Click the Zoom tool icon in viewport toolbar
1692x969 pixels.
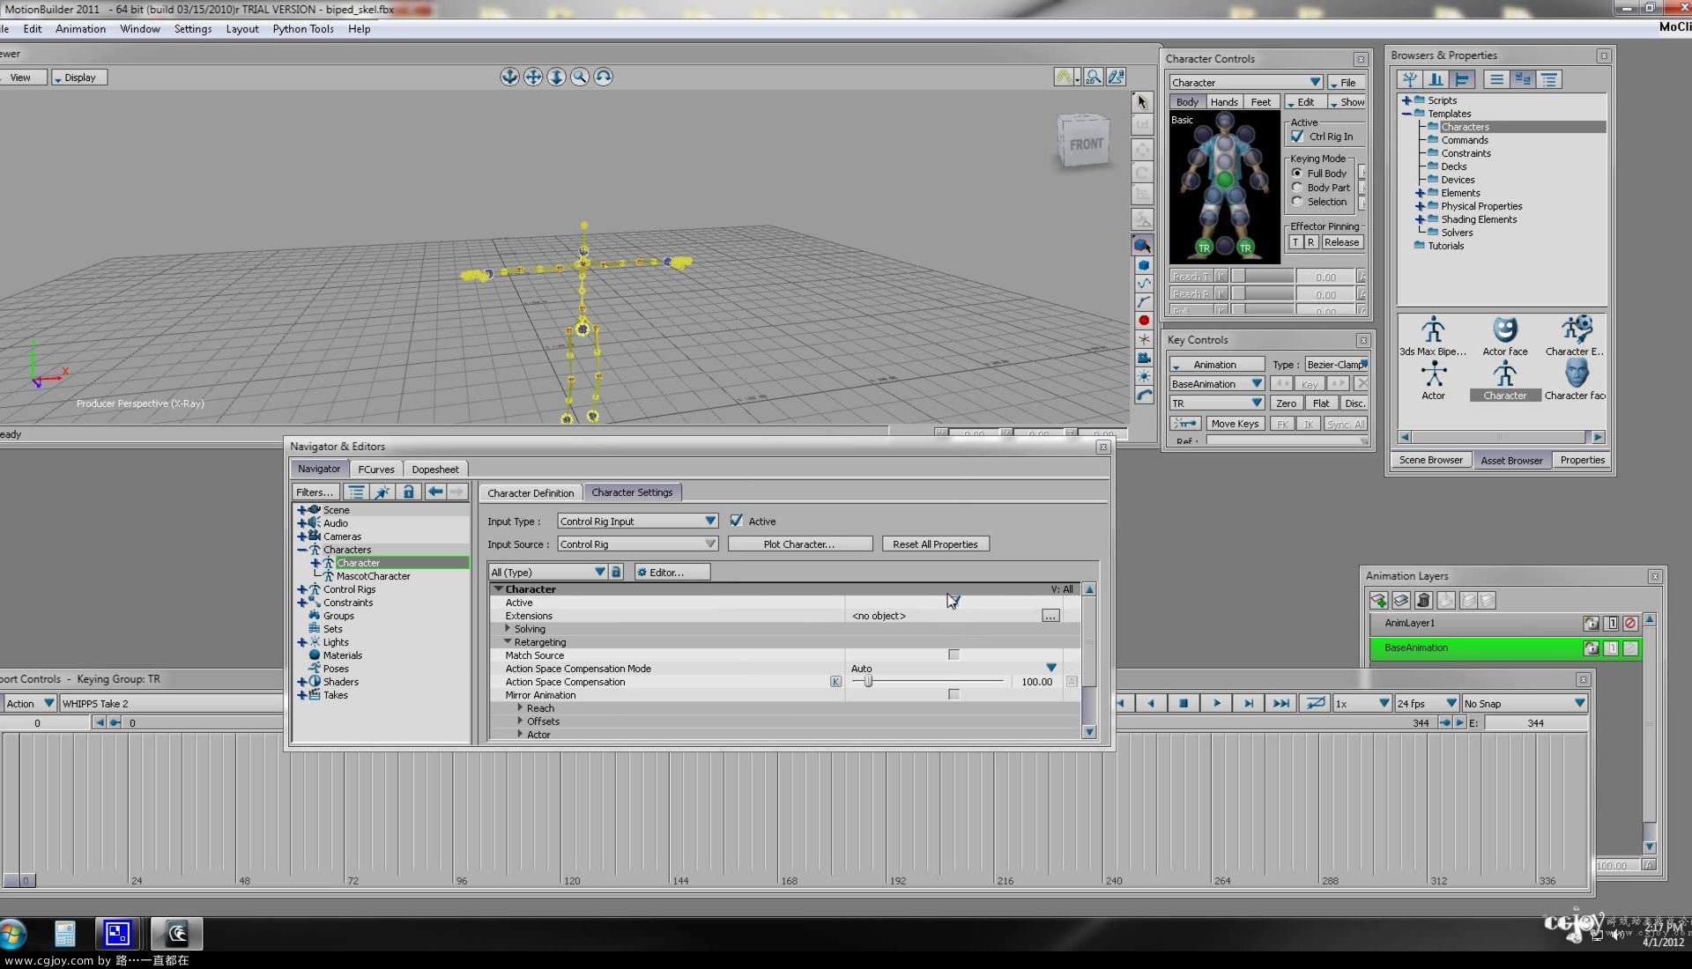coord(580,77)
